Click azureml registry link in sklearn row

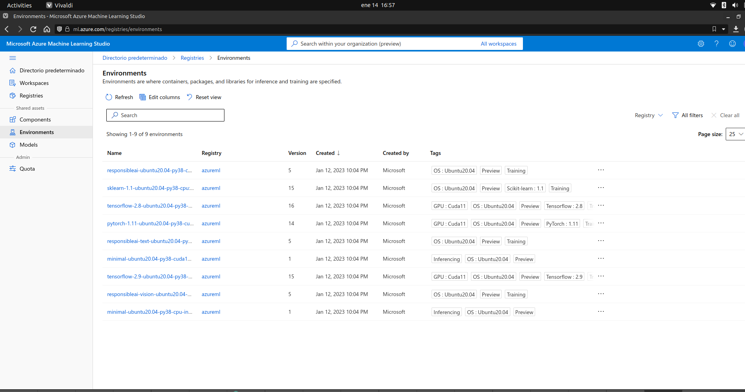point(211,188)
